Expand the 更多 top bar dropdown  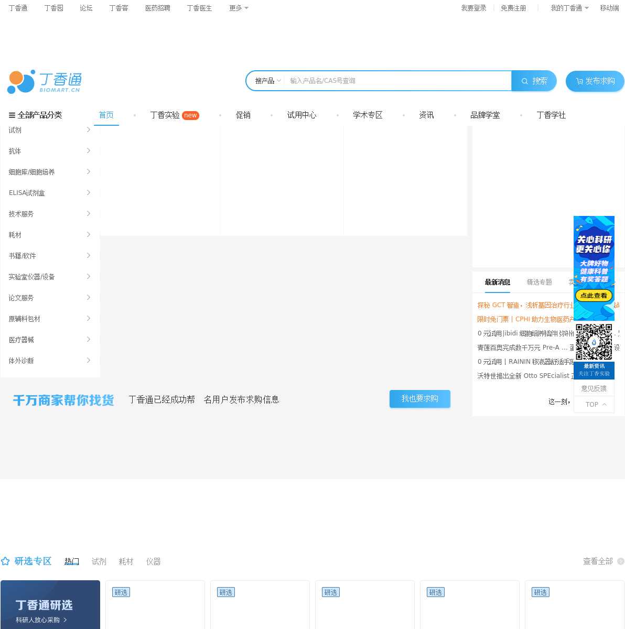pyautogui.click(x=239, y=8)
